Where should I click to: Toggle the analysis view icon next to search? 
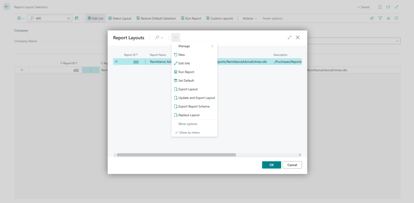[x=76, y=19]
